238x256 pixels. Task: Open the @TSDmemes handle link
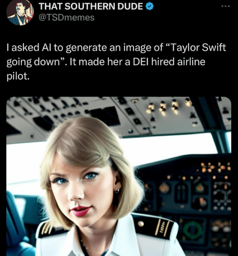66,17
